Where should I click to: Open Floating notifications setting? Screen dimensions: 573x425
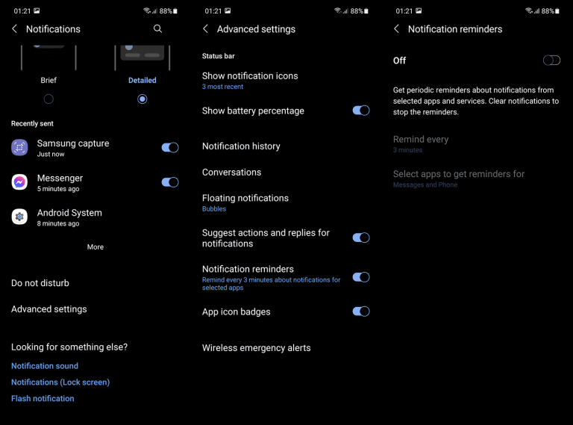pyautogui.click(x=245, y=202)
